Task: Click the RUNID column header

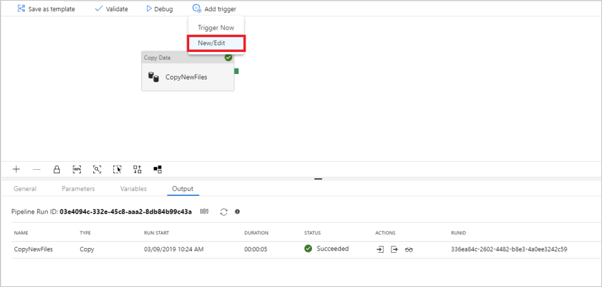Action: coord(459,233)
